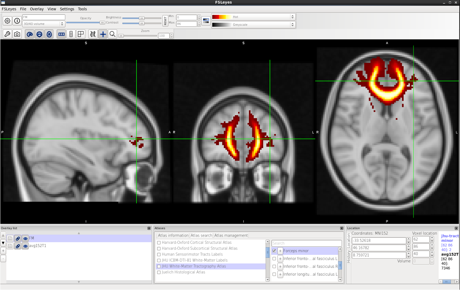Check Inferior fronto-occipital fasciculus R
This screenshot has width=460, height=290.
tap(274, 267)
